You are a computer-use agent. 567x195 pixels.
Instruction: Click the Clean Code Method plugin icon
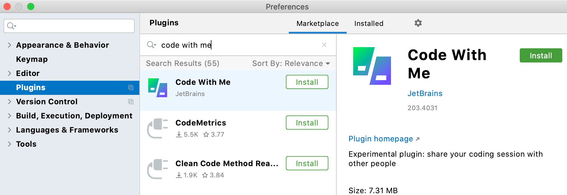158,169
